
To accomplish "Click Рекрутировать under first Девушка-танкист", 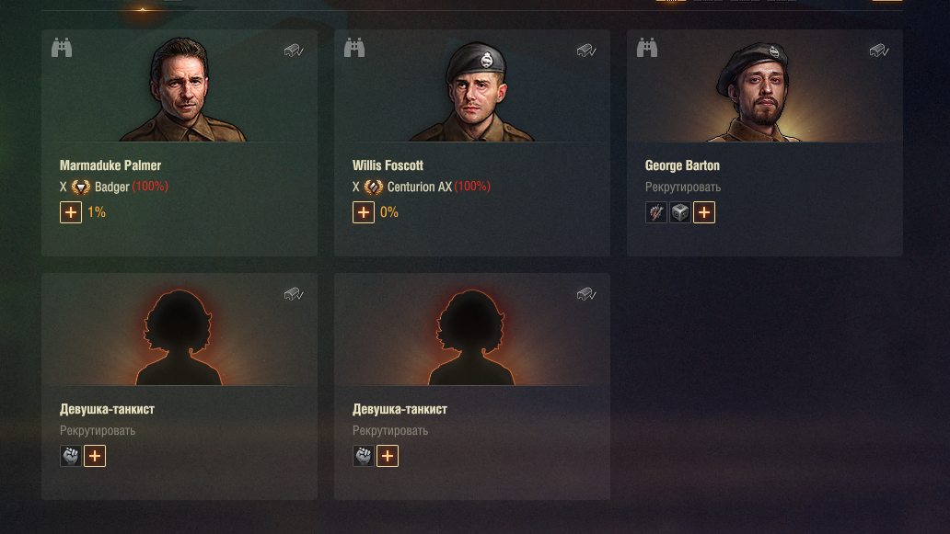I will click(x=98, y=431).
